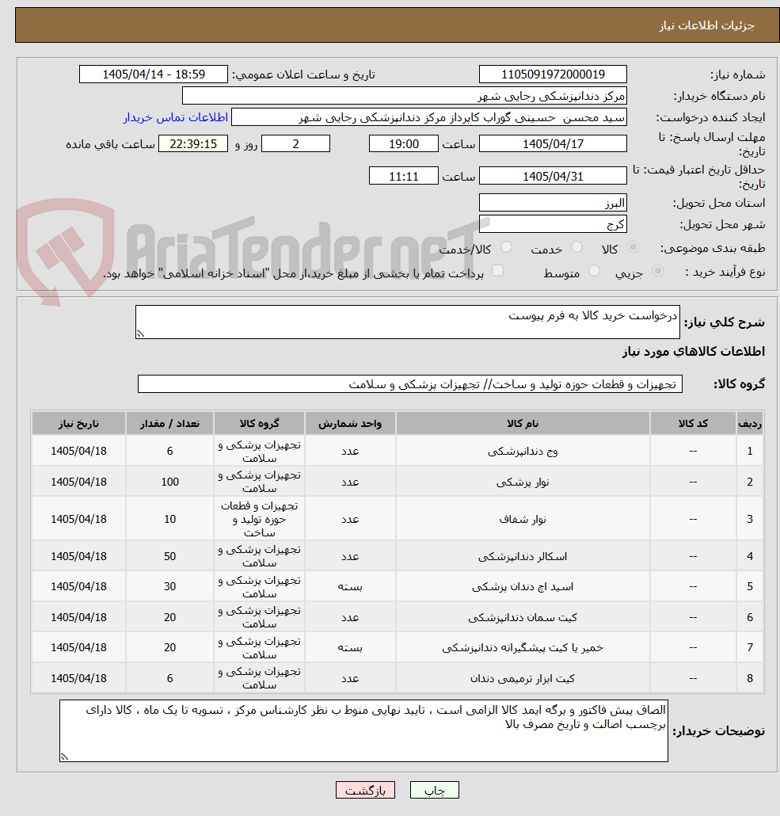The image size is (780, 816).
Task: Click unit بسته in the اسید اچ row
Action: [x=350, y=586]
